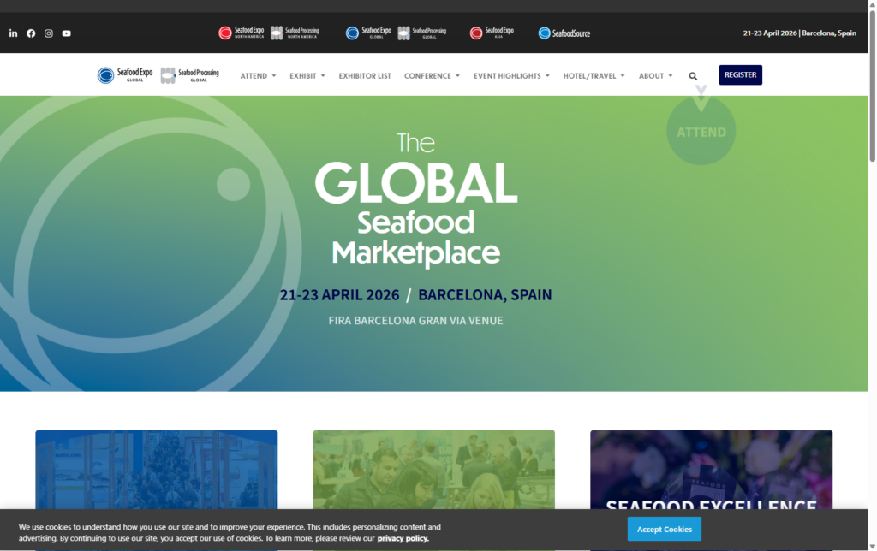Select the CONFERENCE menu item
877x551 pixels.
[x=428, y=75]
